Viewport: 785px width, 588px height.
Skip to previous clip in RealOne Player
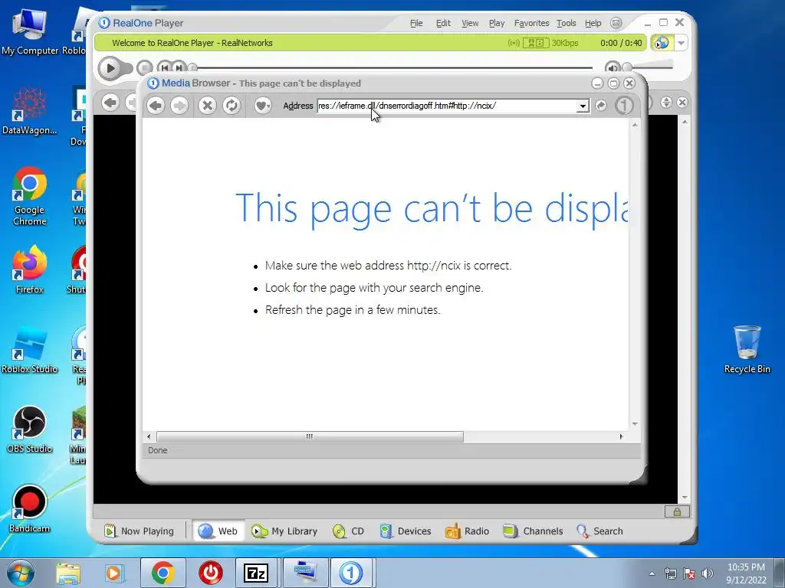164,67
